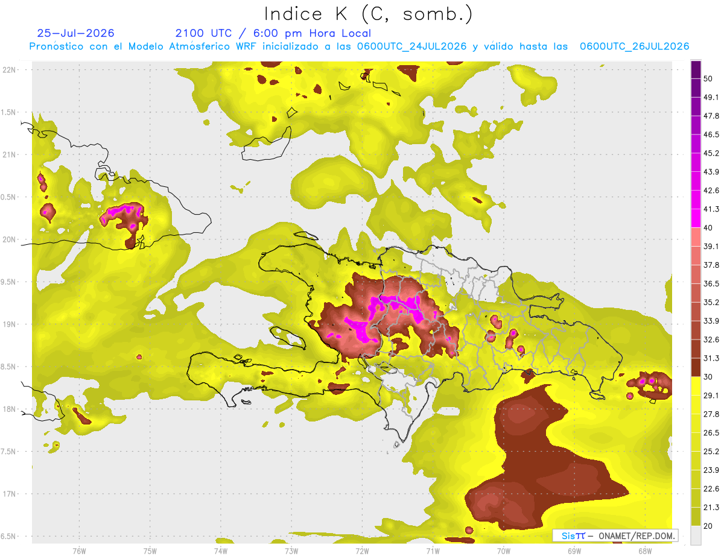Click the '17N' latitude label
Screen dimensions: 724x559
(x=9, y=494)
